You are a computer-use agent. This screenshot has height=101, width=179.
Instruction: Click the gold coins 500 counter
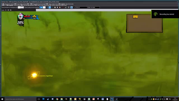tap(34, 17)
